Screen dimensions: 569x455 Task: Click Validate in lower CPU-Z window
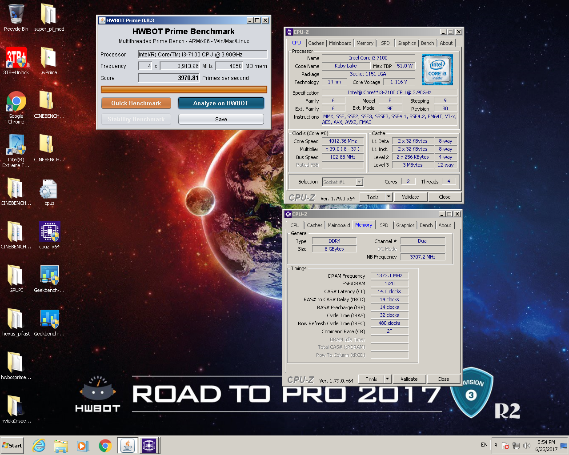[409, 379]
